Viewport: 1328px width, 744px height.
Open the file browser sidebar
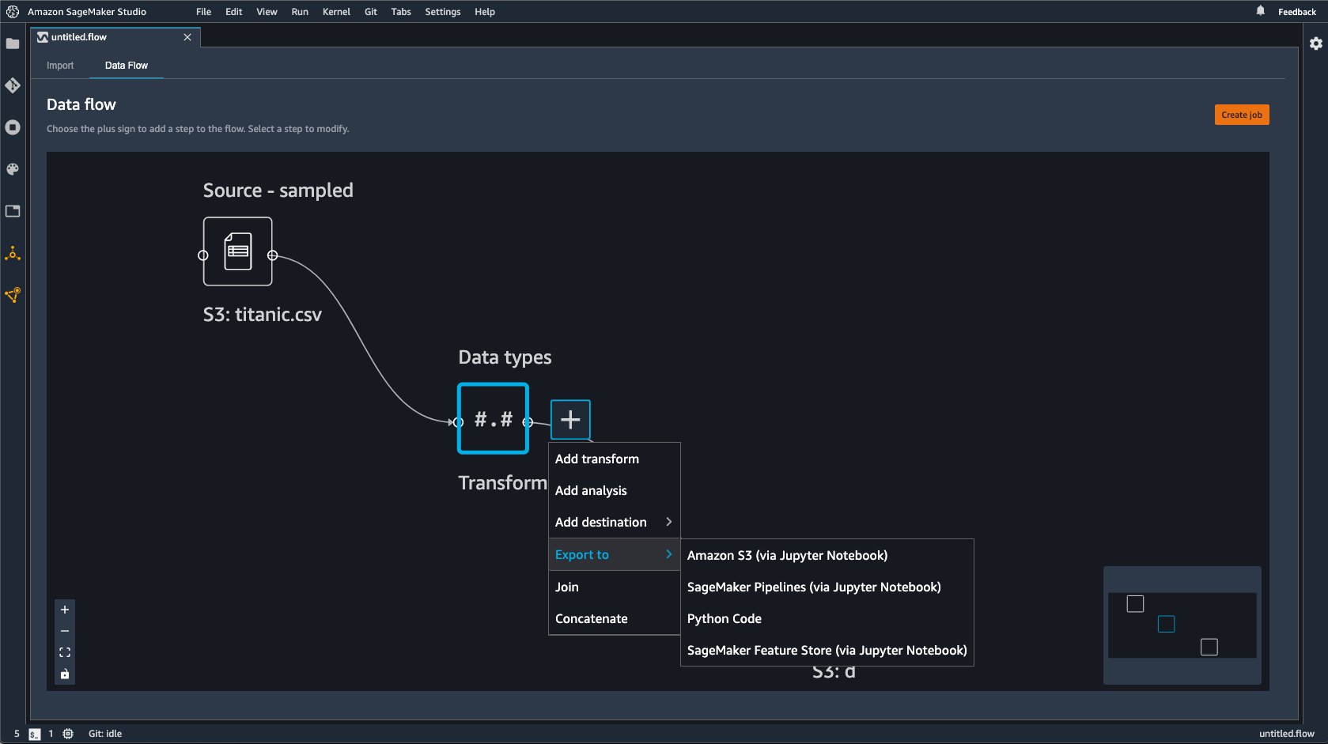point(13,43)
